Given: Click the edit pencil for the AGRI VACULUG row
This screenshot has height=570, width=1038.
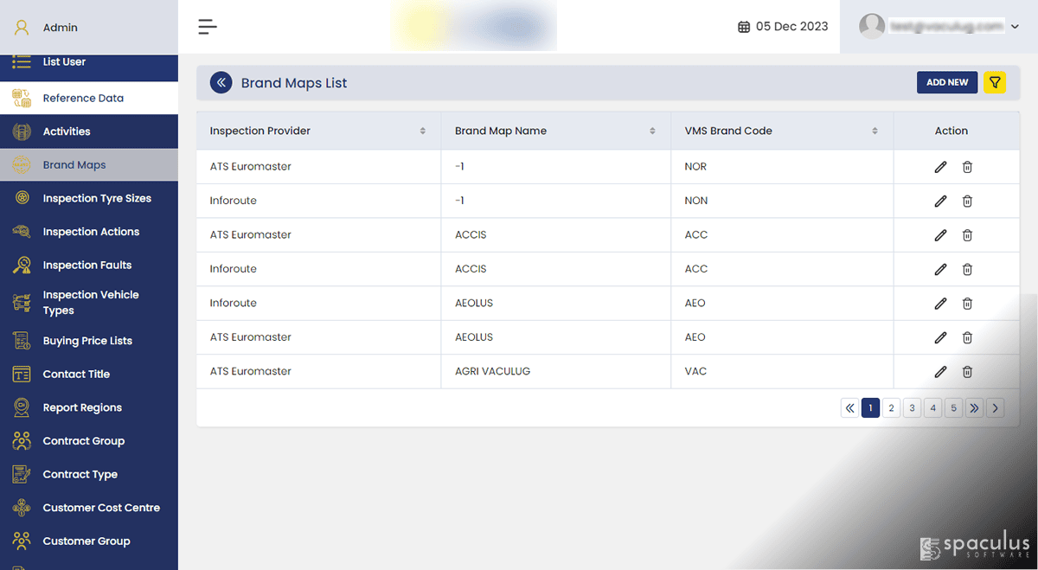Looking at the screenshot, I should click(x=940, y=371).
